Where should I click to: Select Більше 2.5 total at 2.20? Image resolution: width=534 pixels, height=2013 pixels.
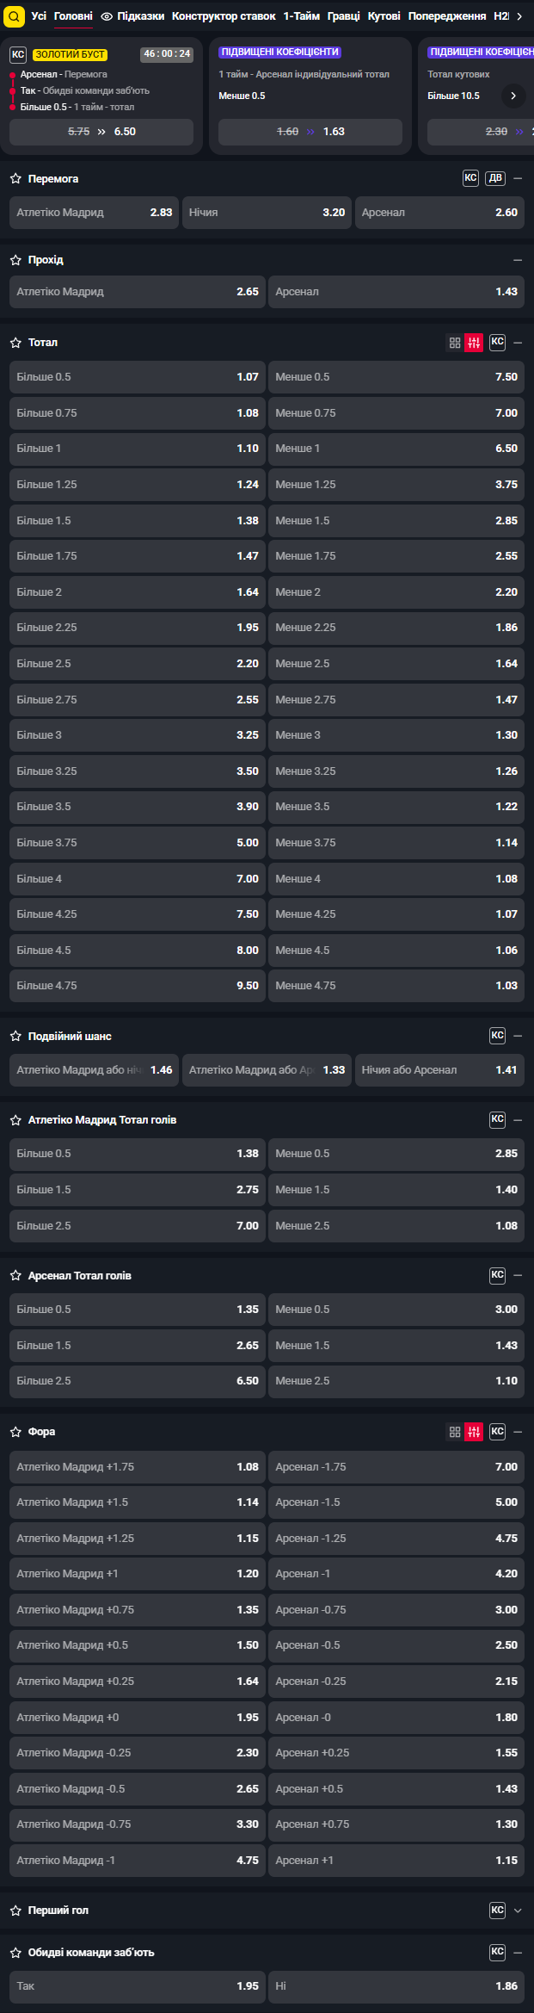[138, 664]
